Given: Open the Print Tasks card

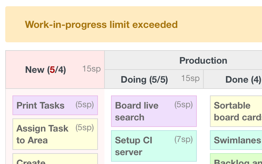Looking at the screenshot, I should point(41,106).
